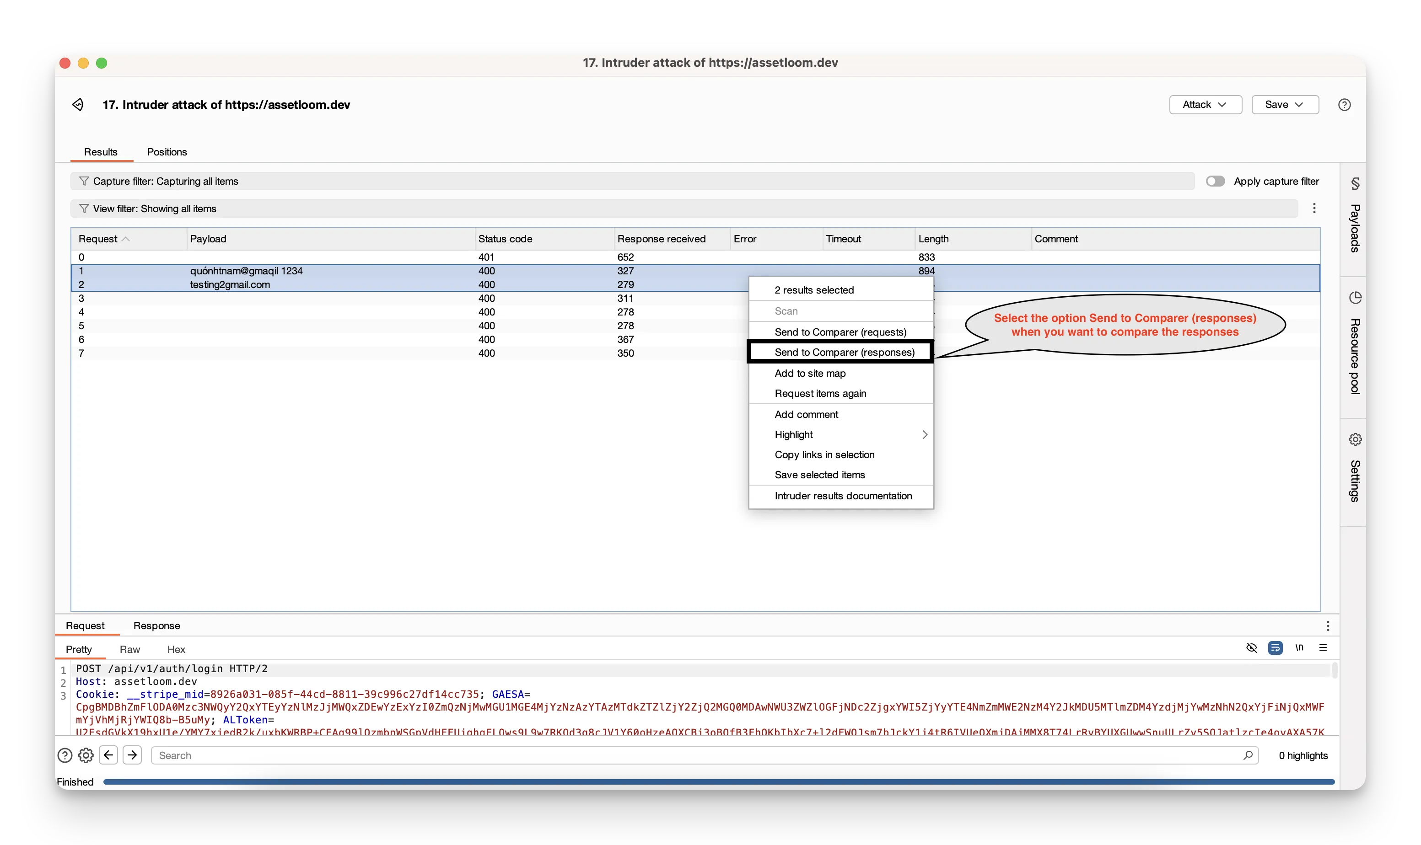Viewport: 1421px width, 845px height.
Task: Select result row 0 with status 401
Action: click(x=695, y=257)
